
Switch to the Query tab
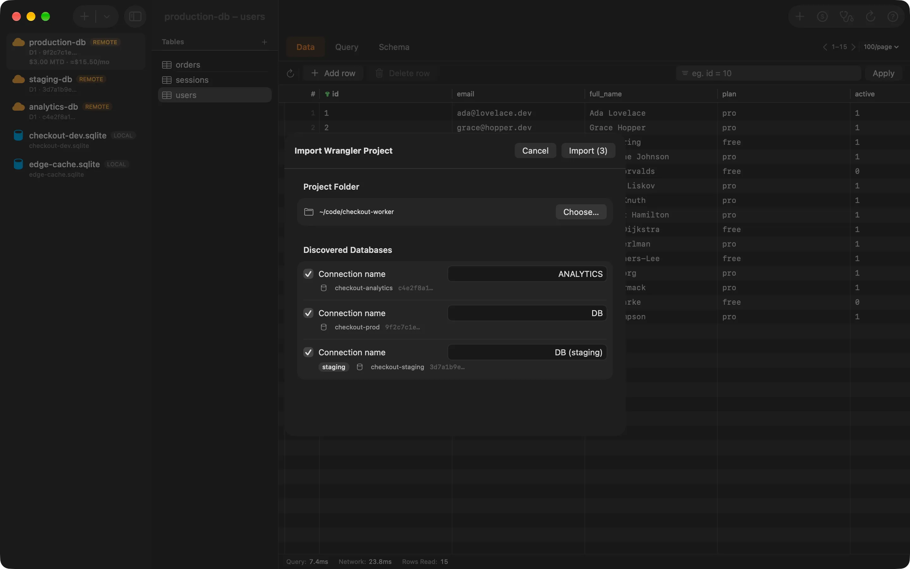(347, 47)
